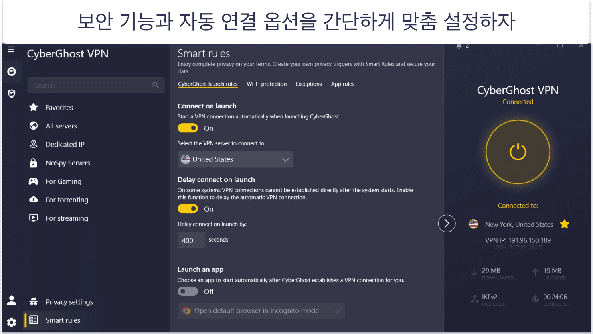This screenshot has width=593, height=334.
Task: Click the Dedicated IP pin icon
Action: (x=34, y=144)
